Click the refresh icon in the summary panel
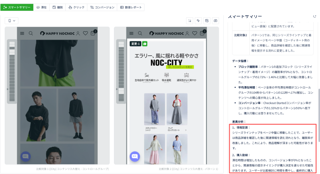 tap(314, 16)
